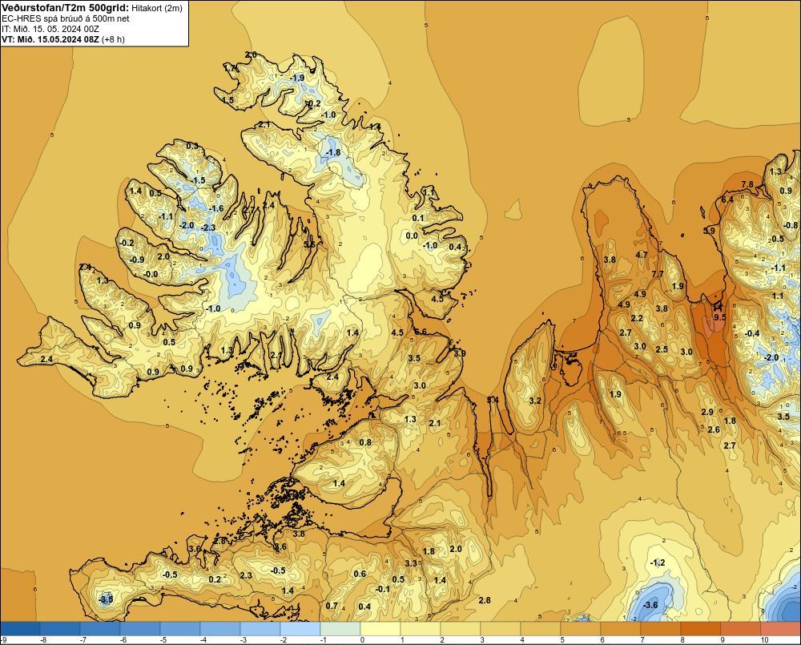Click the 7.8 temperature value

(747, 184)
